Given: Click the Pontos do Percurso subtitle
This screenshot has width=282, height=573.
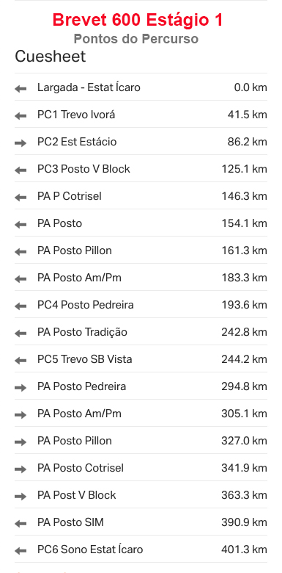Looking at the screenshot, I should [x=136, y=39].
